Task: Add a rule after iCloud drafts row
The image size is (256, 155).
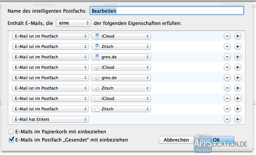Action: click(x=237, y=98)
